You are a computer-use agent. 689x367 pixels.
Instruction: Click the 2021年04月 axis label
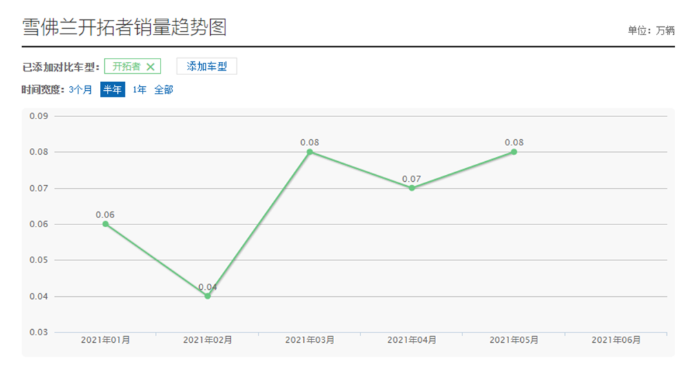(x=412, y=339)
